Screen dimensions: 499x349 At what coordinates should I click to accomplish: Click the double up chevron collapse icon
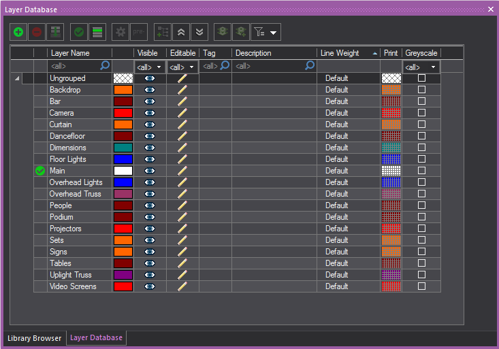tap(180, 31)
